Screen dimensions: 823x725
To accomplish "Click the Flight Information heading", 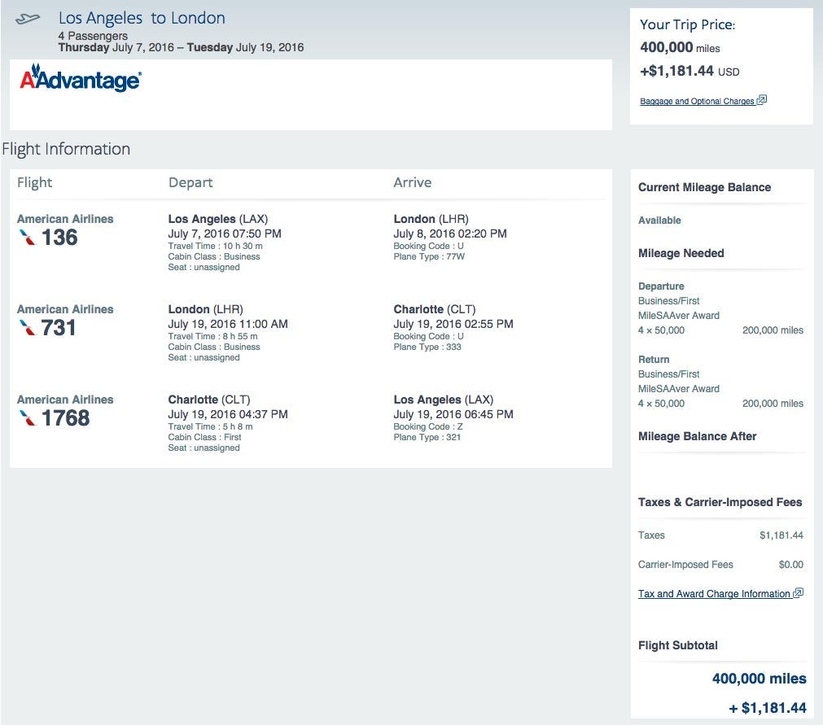I will pos(66,149).
